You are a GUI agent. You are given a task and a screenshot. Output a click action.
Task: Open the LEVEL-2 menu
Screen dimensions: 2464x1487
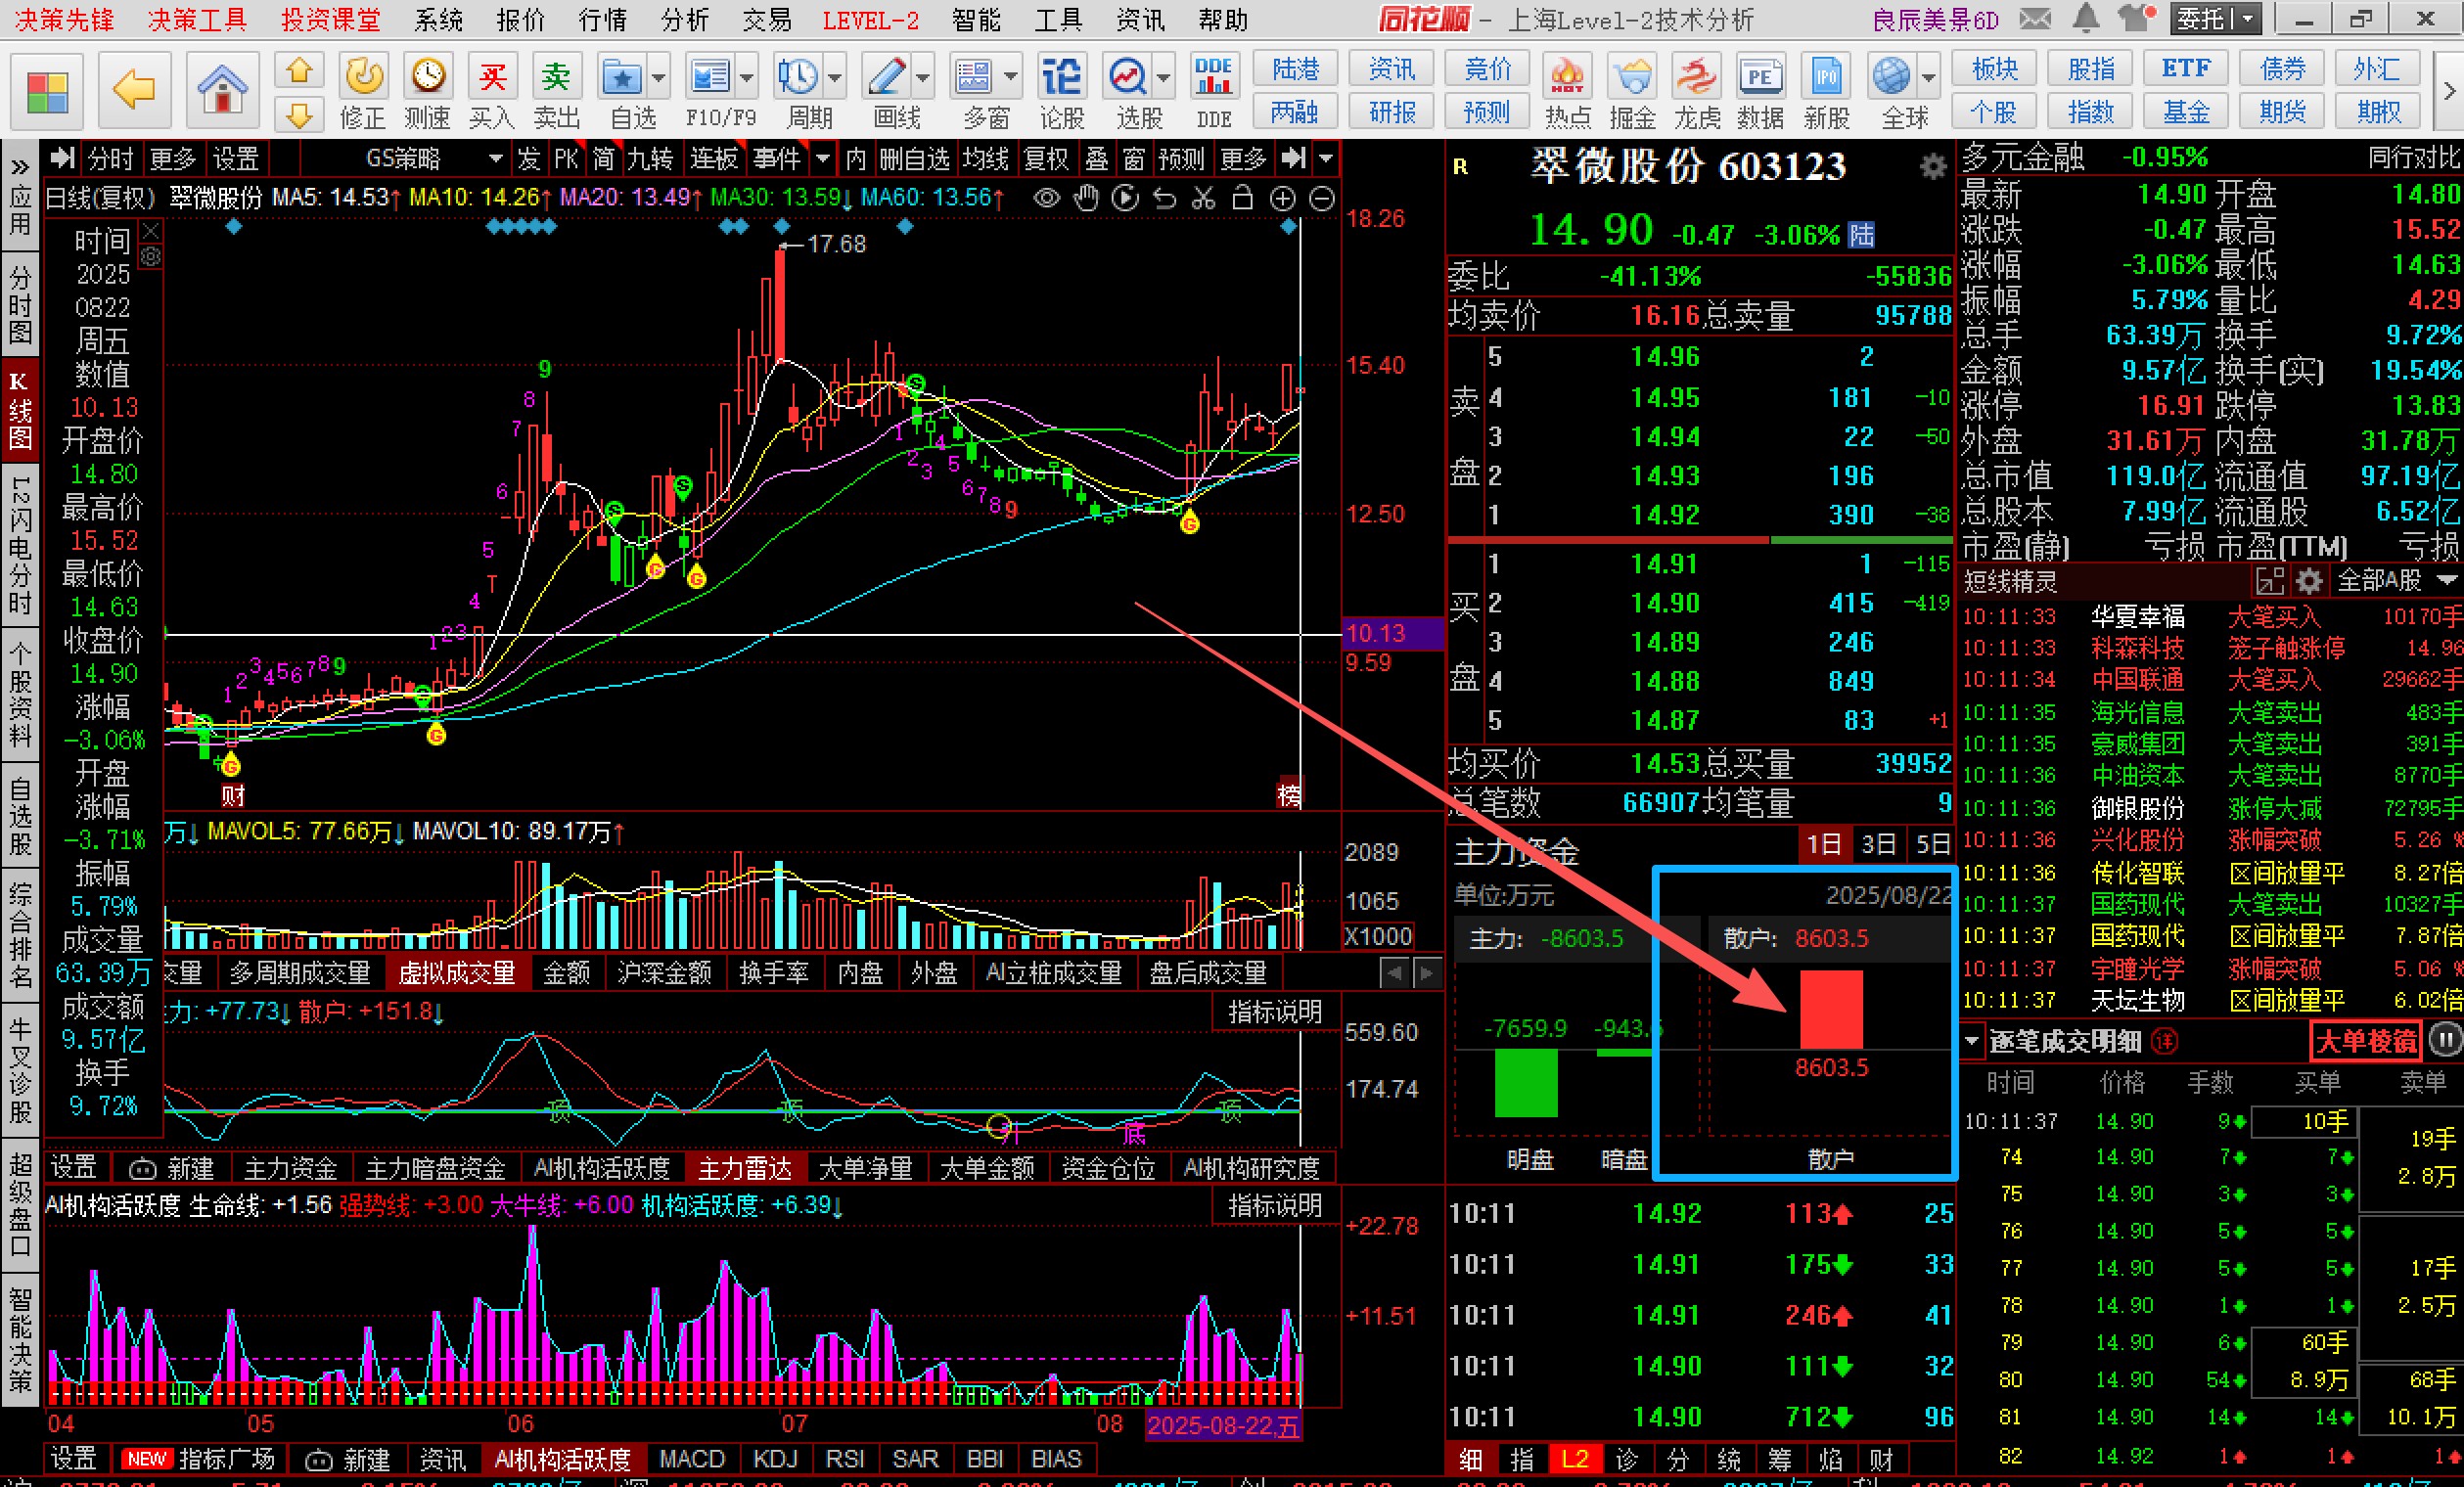(x=870, y=19)
